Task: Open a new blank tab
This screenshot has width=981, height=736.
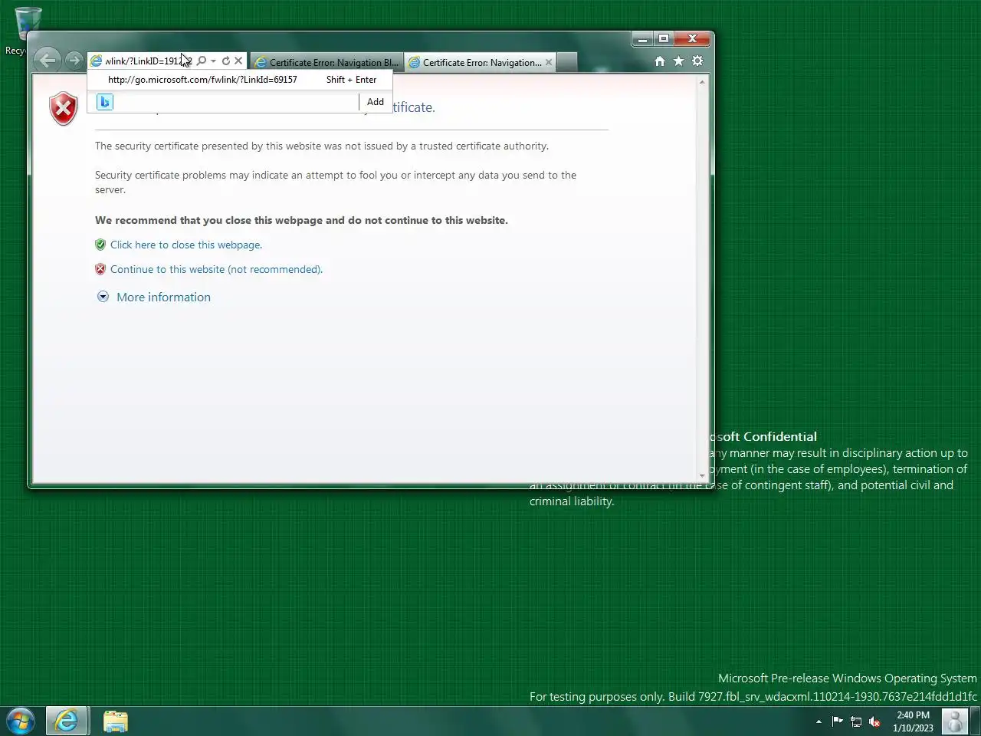Action: 566,63
